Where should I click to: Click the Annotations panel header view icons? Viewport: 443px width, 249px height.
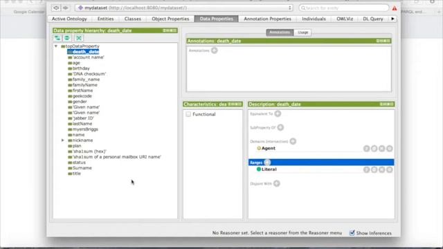click(x=383, y=41)
